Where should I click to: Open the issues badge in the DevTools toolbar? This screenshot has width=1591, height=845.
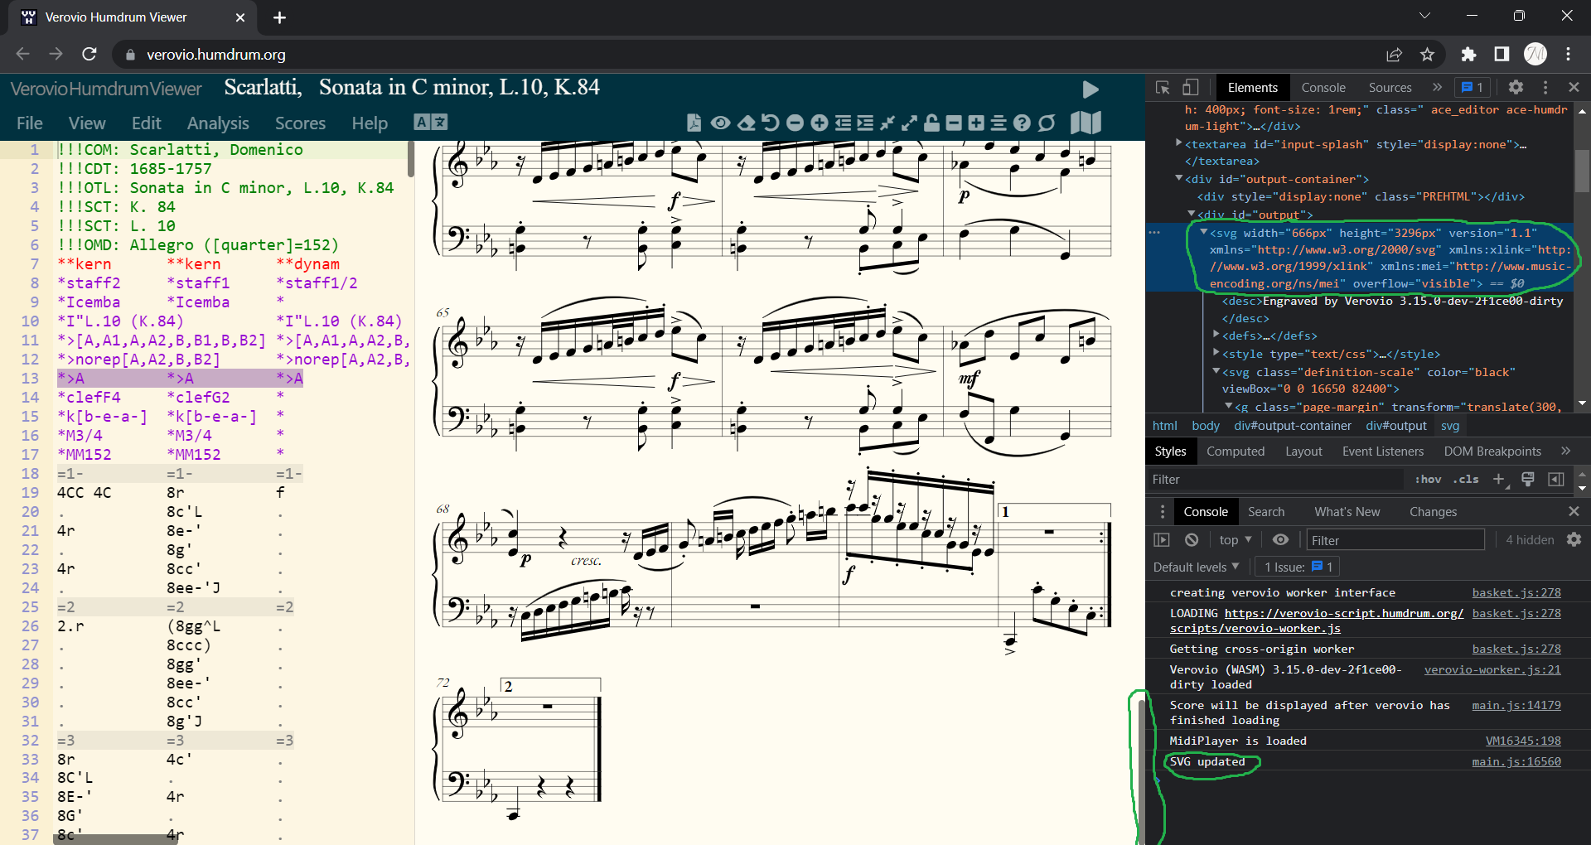click(1473, 87)
